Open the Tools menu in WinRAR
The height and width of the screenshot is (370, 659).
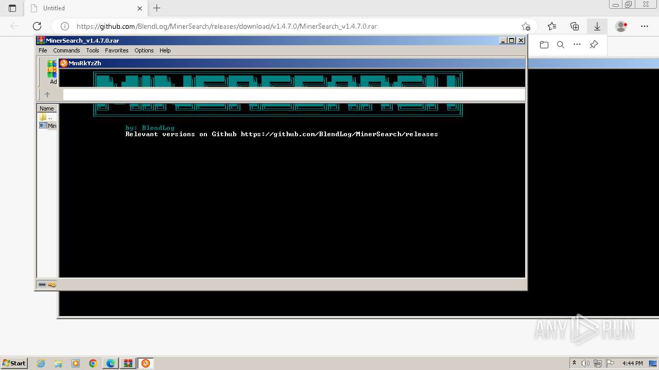(93, 50)
